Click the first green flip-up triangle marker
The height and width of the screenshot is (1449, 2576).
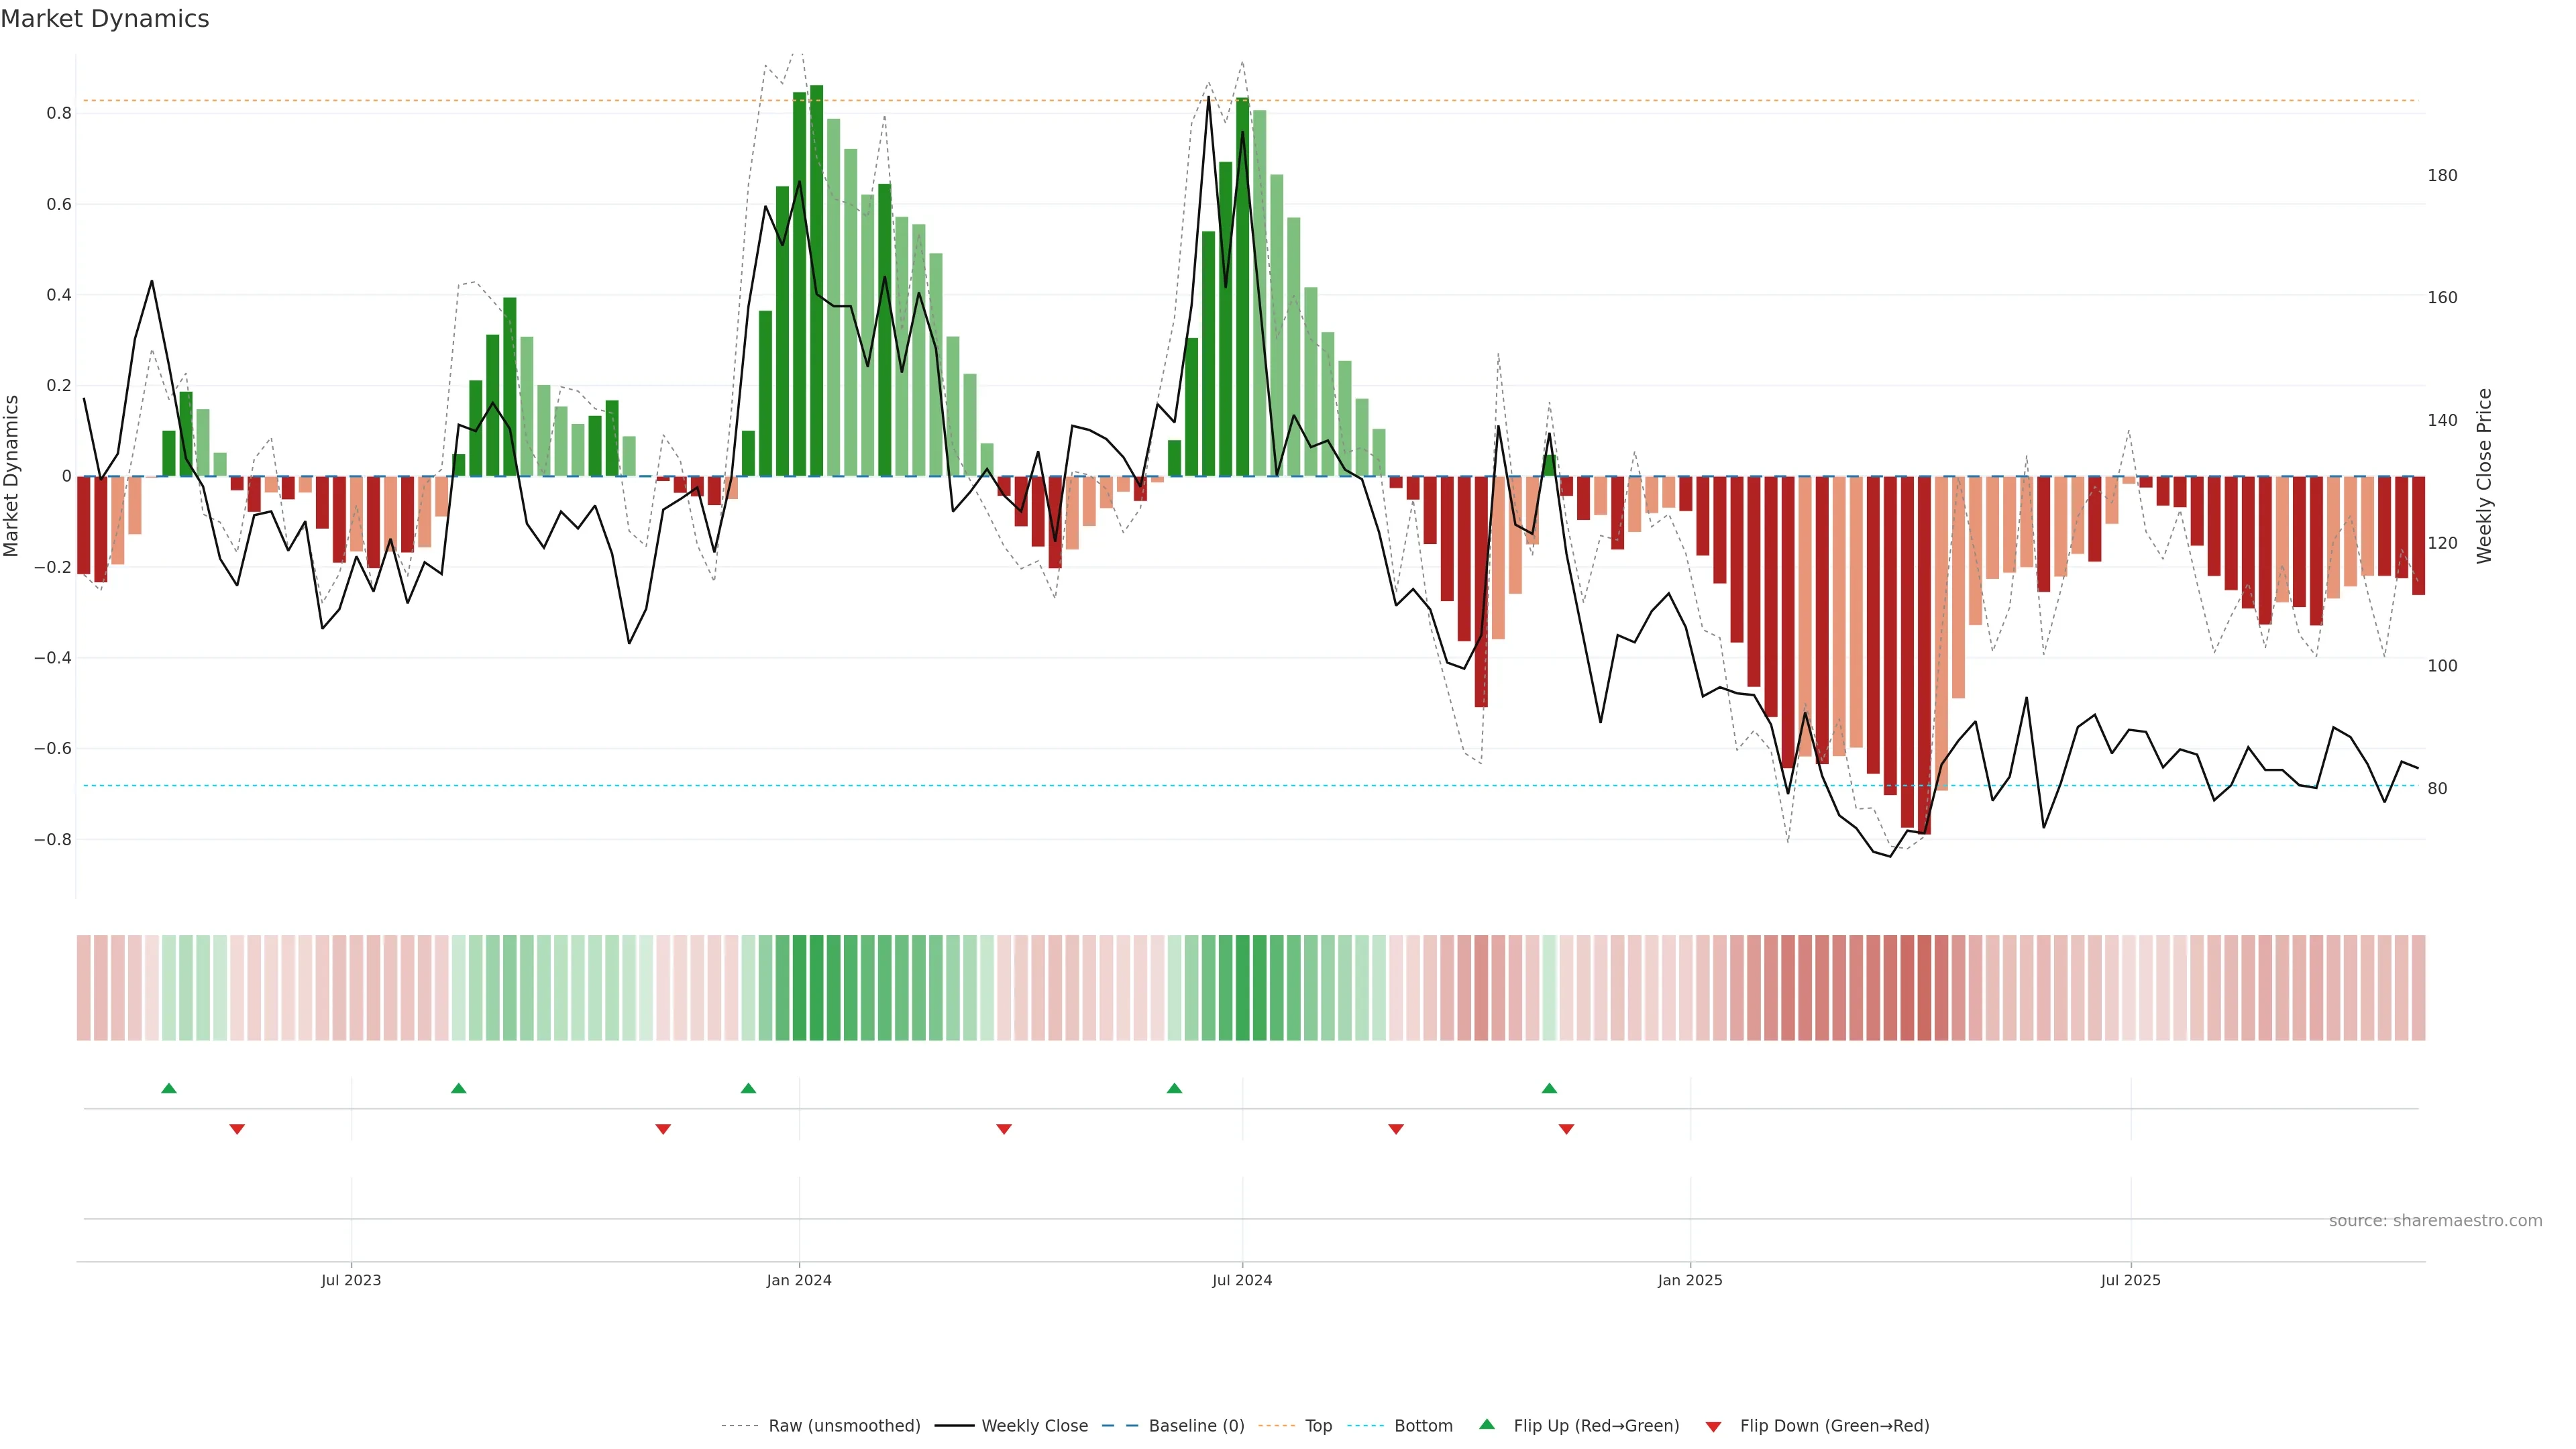[169, 1088]
